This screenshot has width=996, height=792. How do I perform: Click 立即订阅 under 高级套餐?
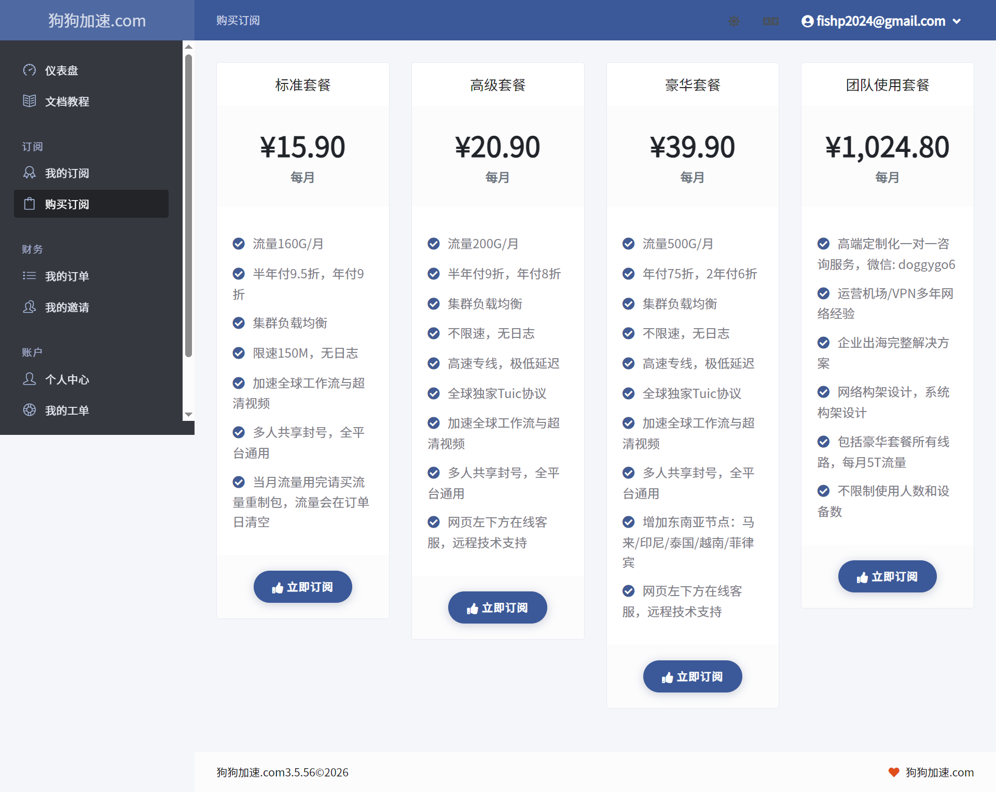click(x=497, y=607)
